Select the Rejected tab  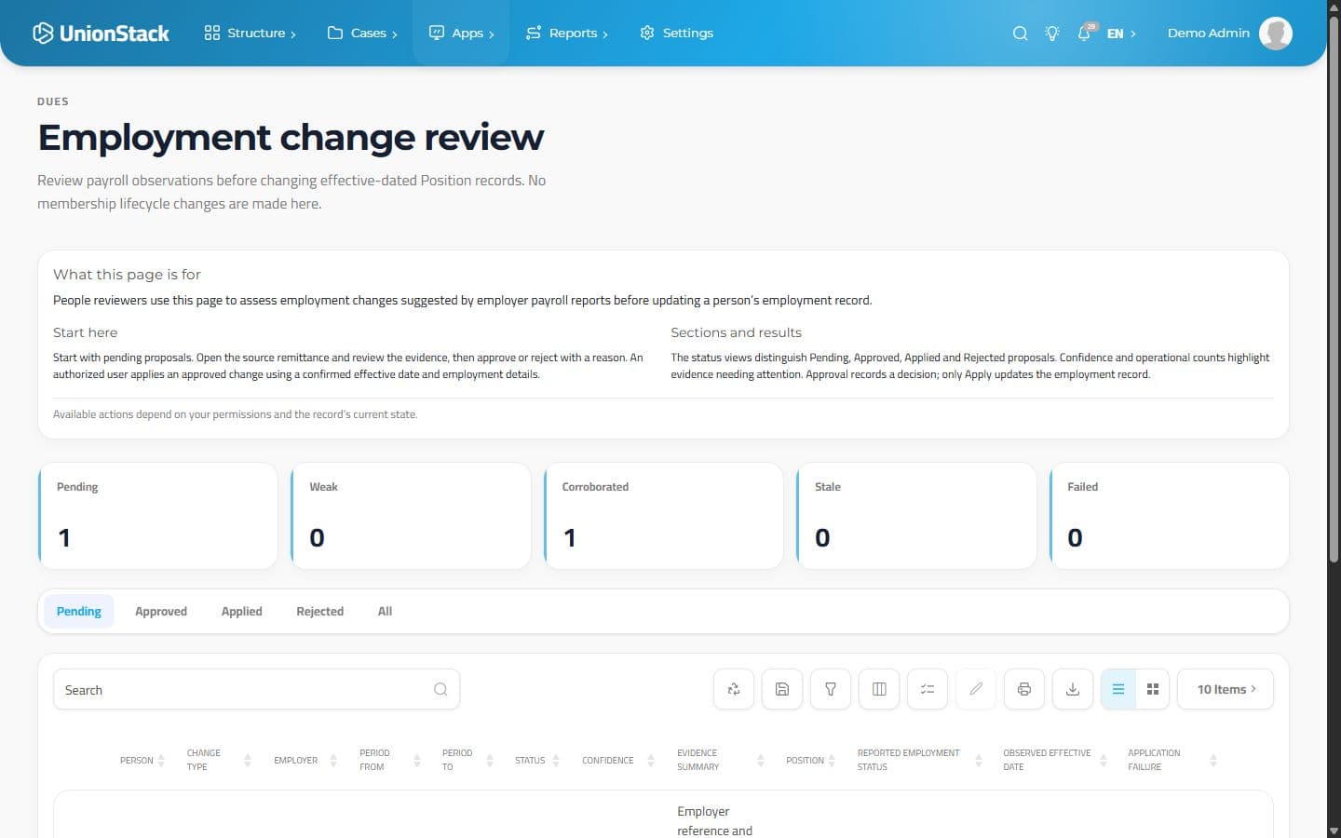coord(320,611)
